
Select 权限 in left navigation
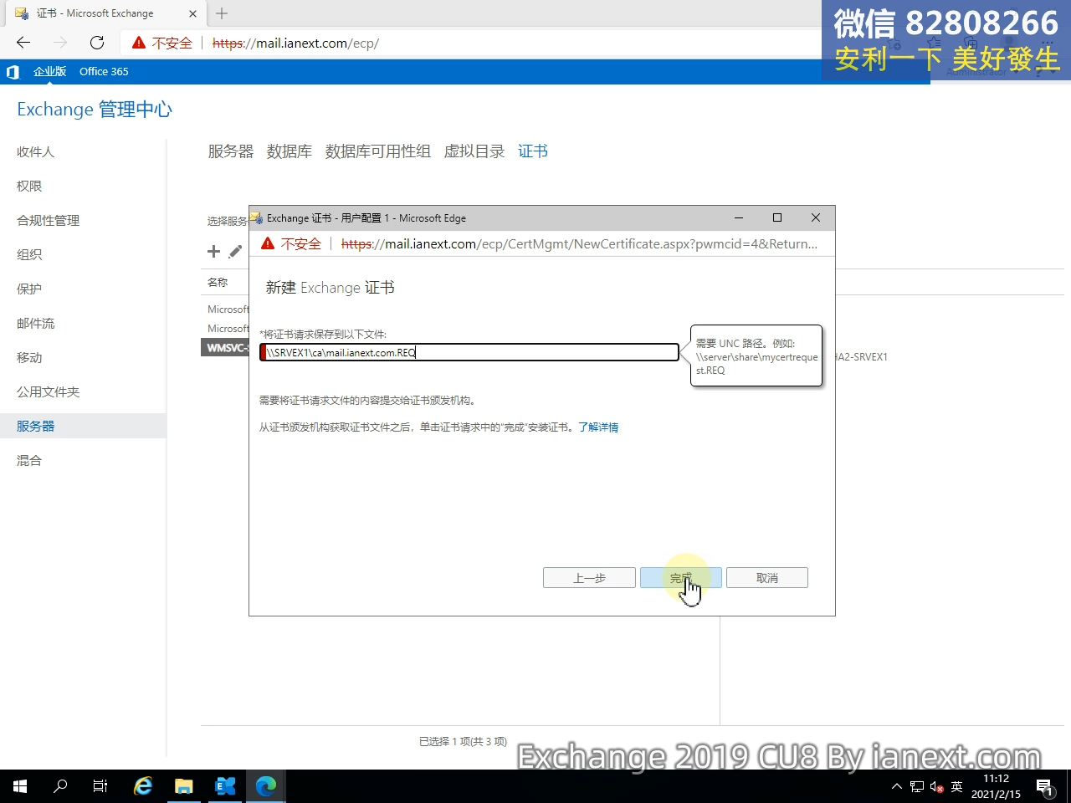(29, 186)
